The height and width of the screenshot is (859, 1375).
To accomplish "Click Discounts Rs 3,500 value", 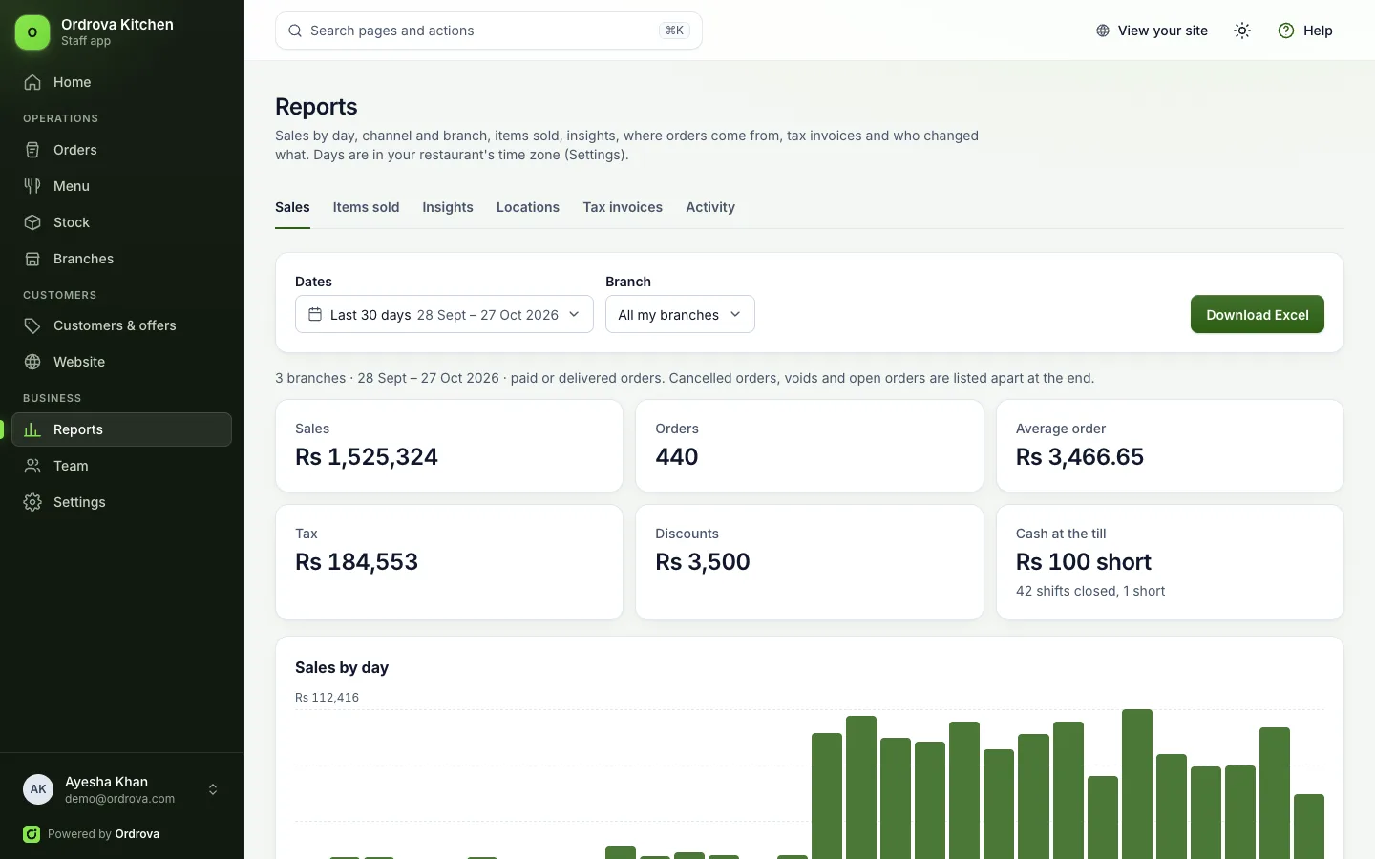I will pyautogui.click(x=703, y=561).
